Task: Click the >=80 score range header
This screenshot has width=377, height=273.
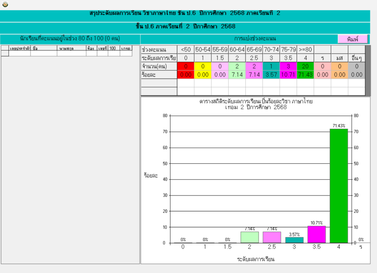Action: point(305,49)
